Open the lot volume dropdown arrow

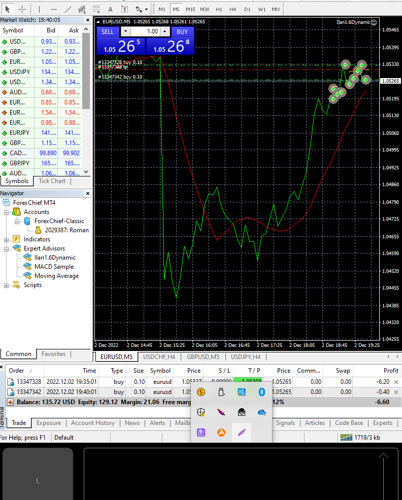pyautogui.click(x=126, y=31)
